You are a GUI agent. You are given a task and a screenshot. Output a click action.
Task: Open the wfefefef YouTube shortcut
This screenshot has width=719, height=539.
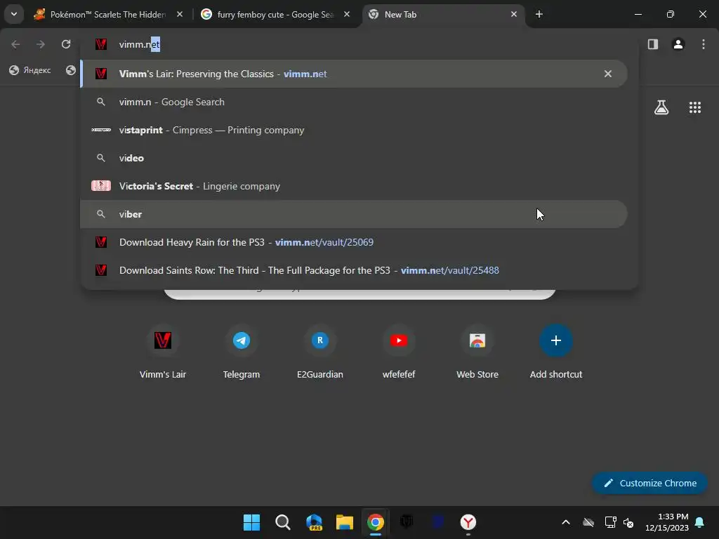pos(399,352)
